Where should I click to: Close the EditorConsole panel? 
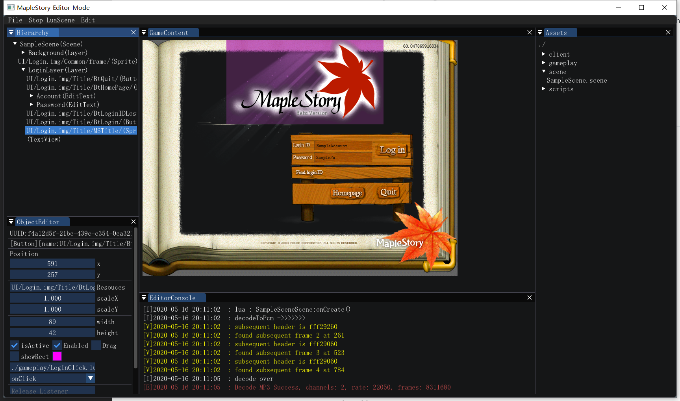pyautogui.click(x=530, y=298)
